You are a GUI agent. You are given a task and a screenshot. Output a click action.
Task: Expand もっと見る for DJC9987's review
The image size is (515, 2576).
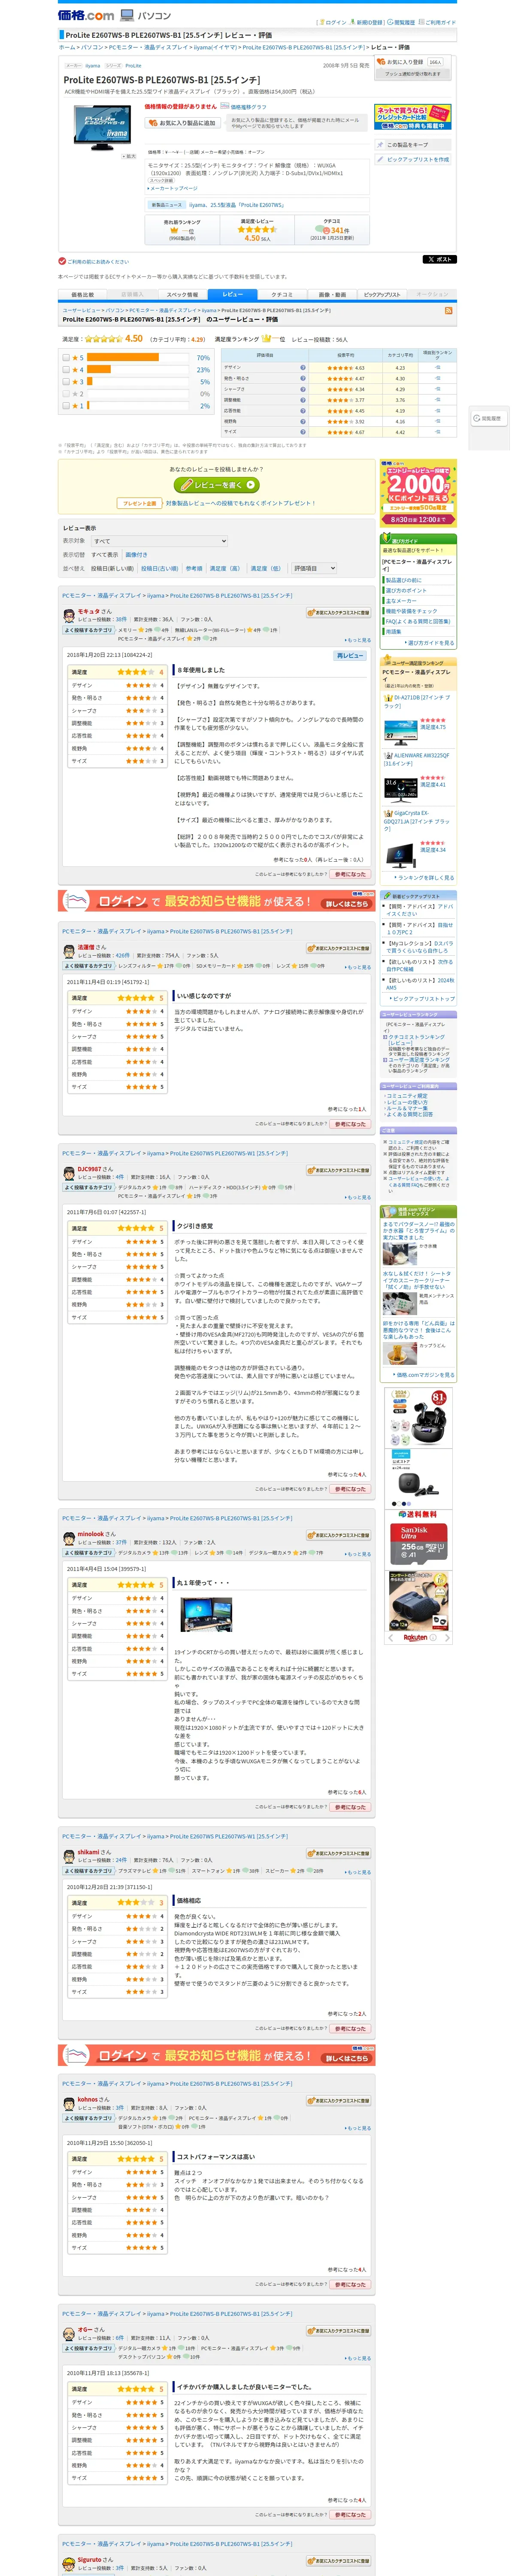[357, 1197]
